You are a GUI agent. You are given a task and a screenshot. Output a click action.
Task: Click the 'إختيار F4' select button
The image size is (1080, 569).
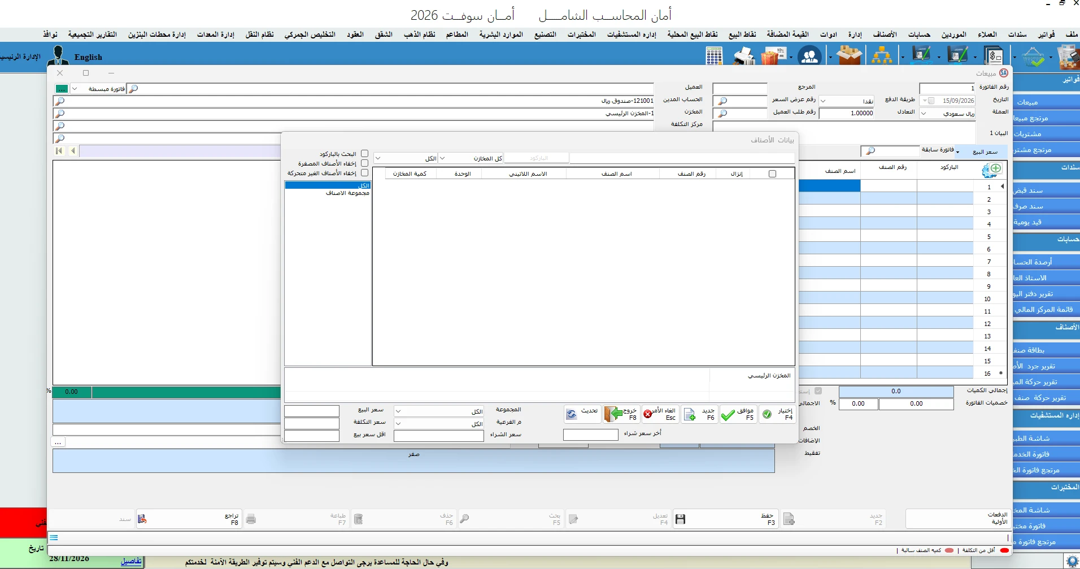coord(777,414)
